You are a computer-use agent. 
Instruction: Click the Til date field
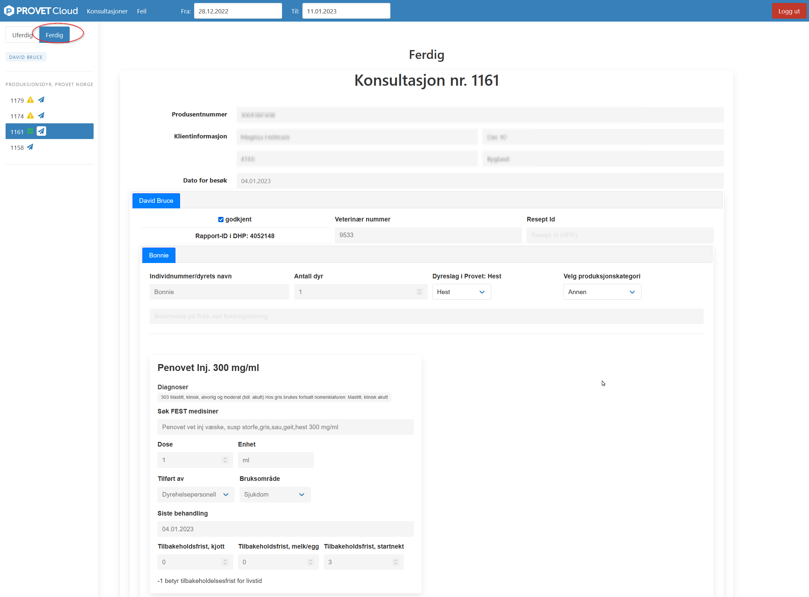[346, 11]
